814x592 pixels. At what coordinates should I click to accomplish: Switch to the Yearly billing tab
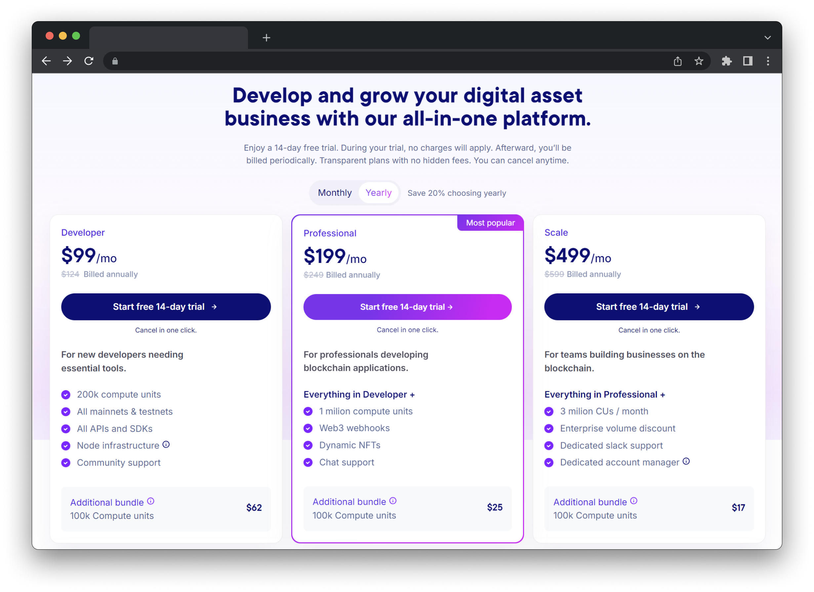click(x=379, y=193)
